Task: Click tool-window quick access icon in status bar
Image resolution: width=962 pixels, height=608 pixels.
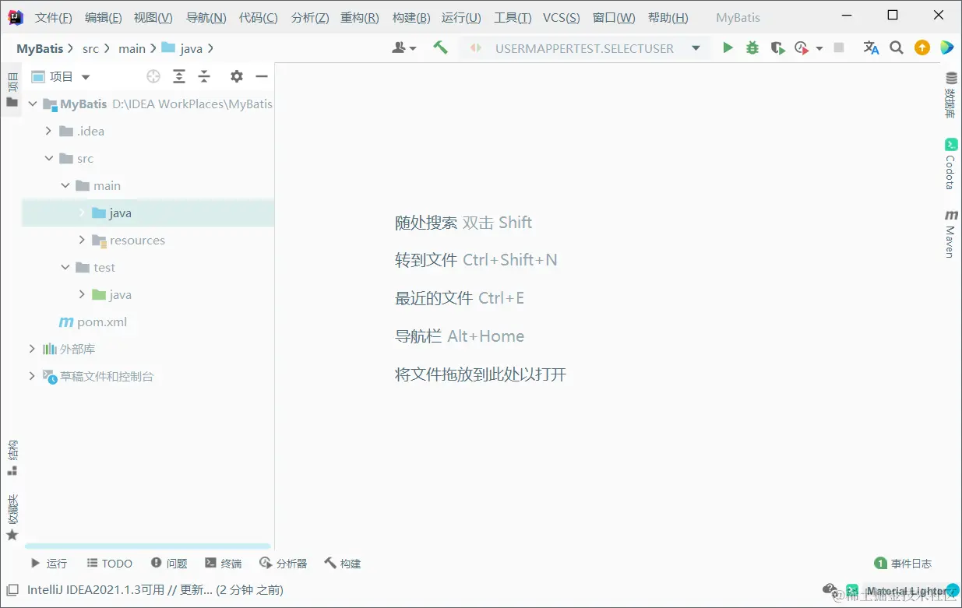Action: 12,590
